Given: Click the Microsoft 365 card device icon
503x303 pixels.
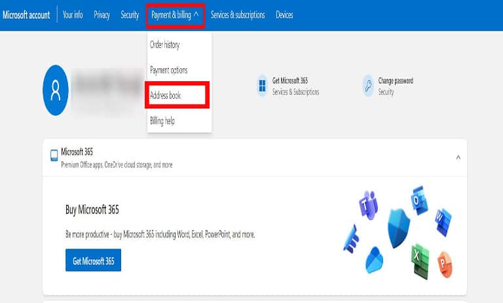Looking at the screenshot, I should point(54,156).
